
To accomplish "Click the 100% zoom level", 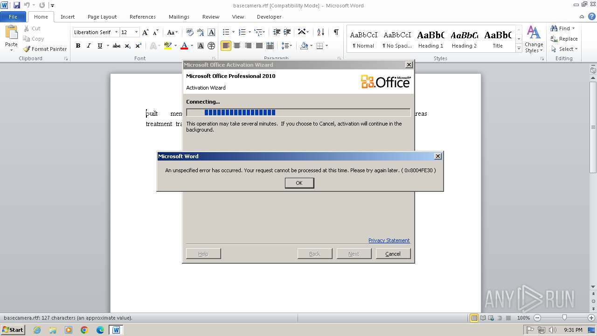I will [523, 318].
